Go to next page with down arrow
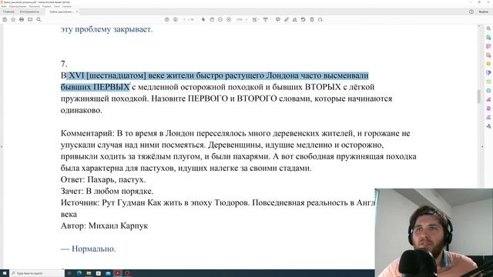Screen dimensions: 493x277 point(176,19)
